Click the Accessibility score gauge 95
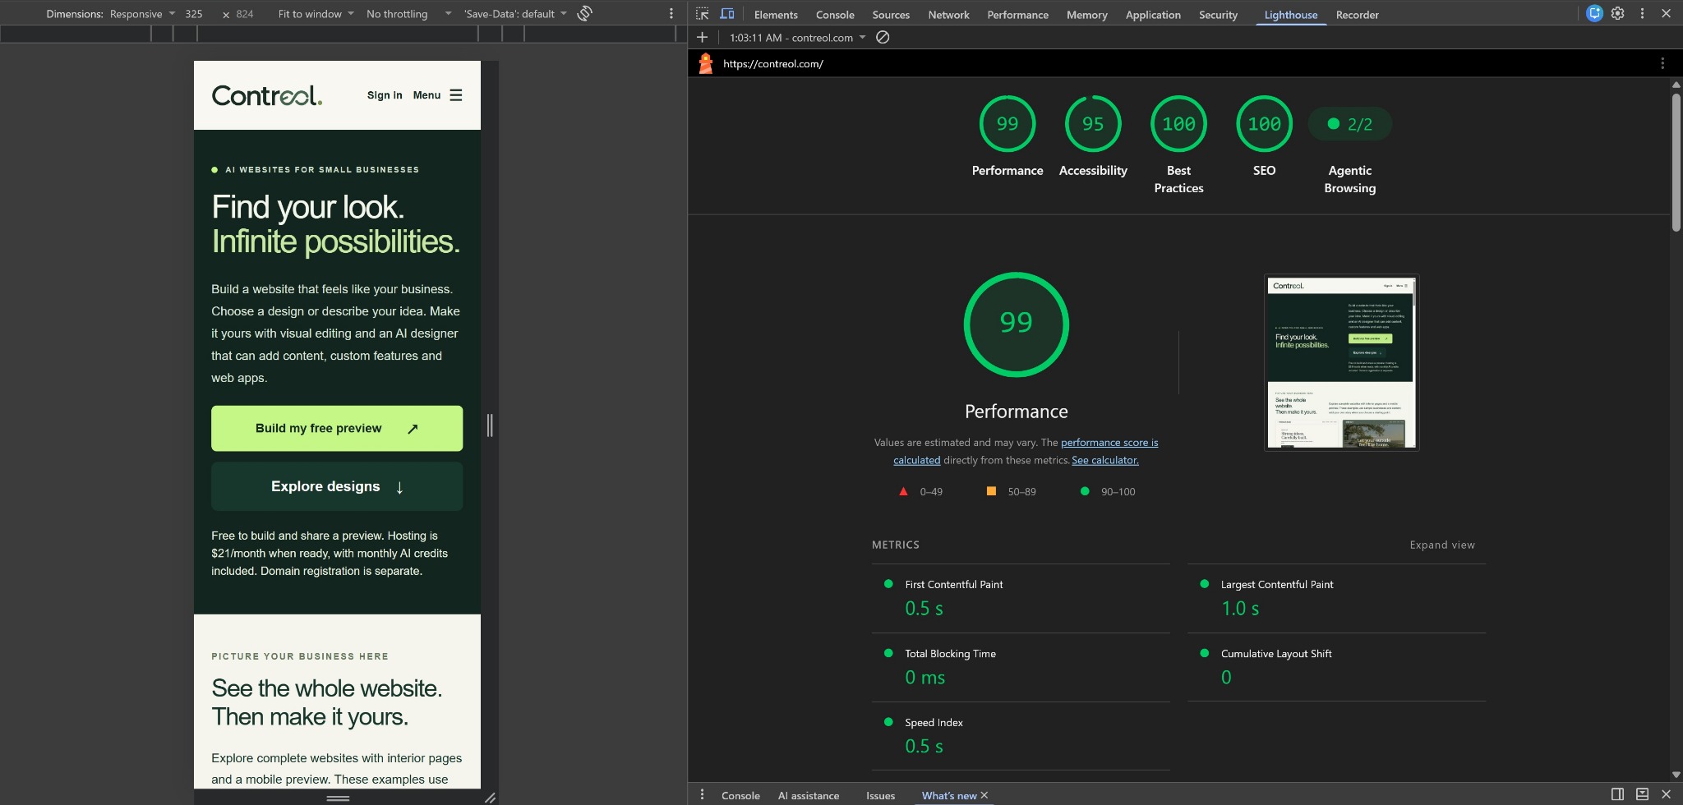 click(1093, 124)
